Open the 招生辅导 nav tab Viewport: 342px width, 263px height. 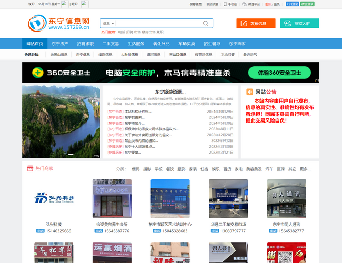212,44
